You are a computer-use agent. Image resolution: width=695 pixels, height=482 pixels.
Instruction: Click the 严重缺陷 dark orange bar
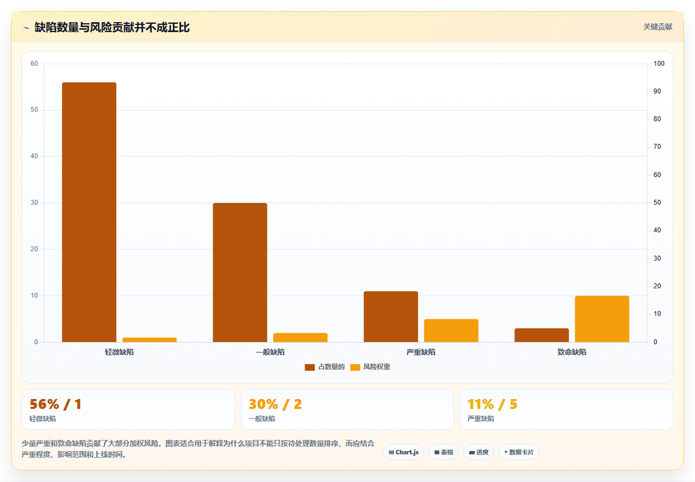(x=391, y=317)
